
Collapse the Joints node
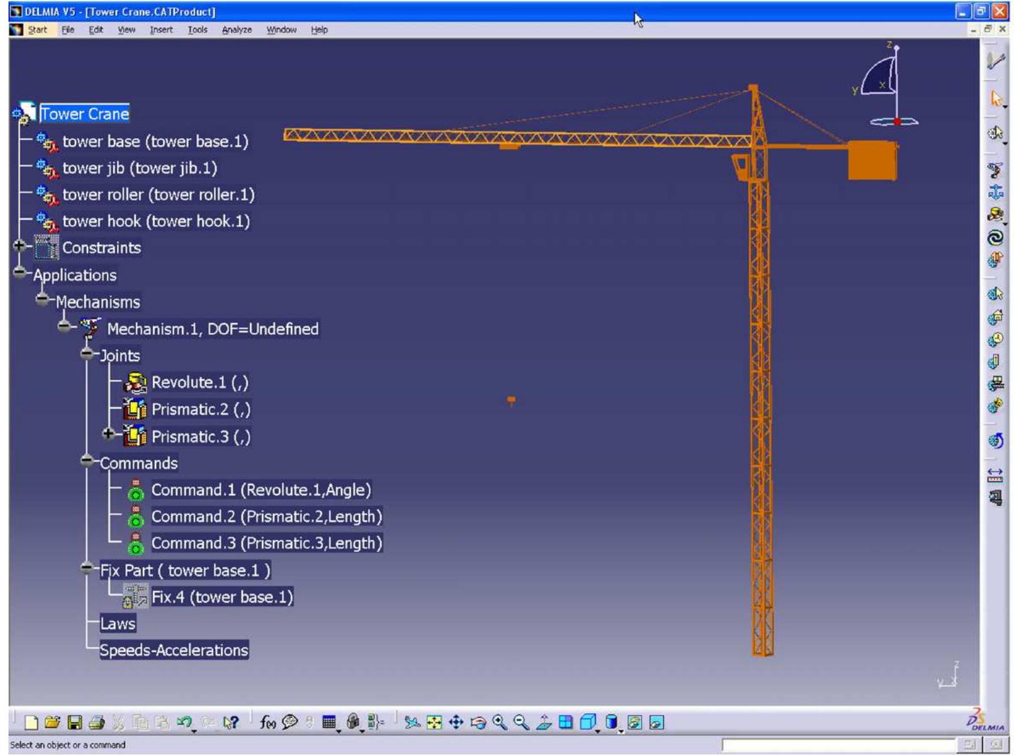(87, 354)
